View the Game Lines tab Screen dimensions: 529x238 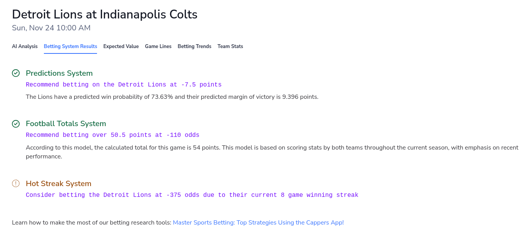[x=158, y=46]
